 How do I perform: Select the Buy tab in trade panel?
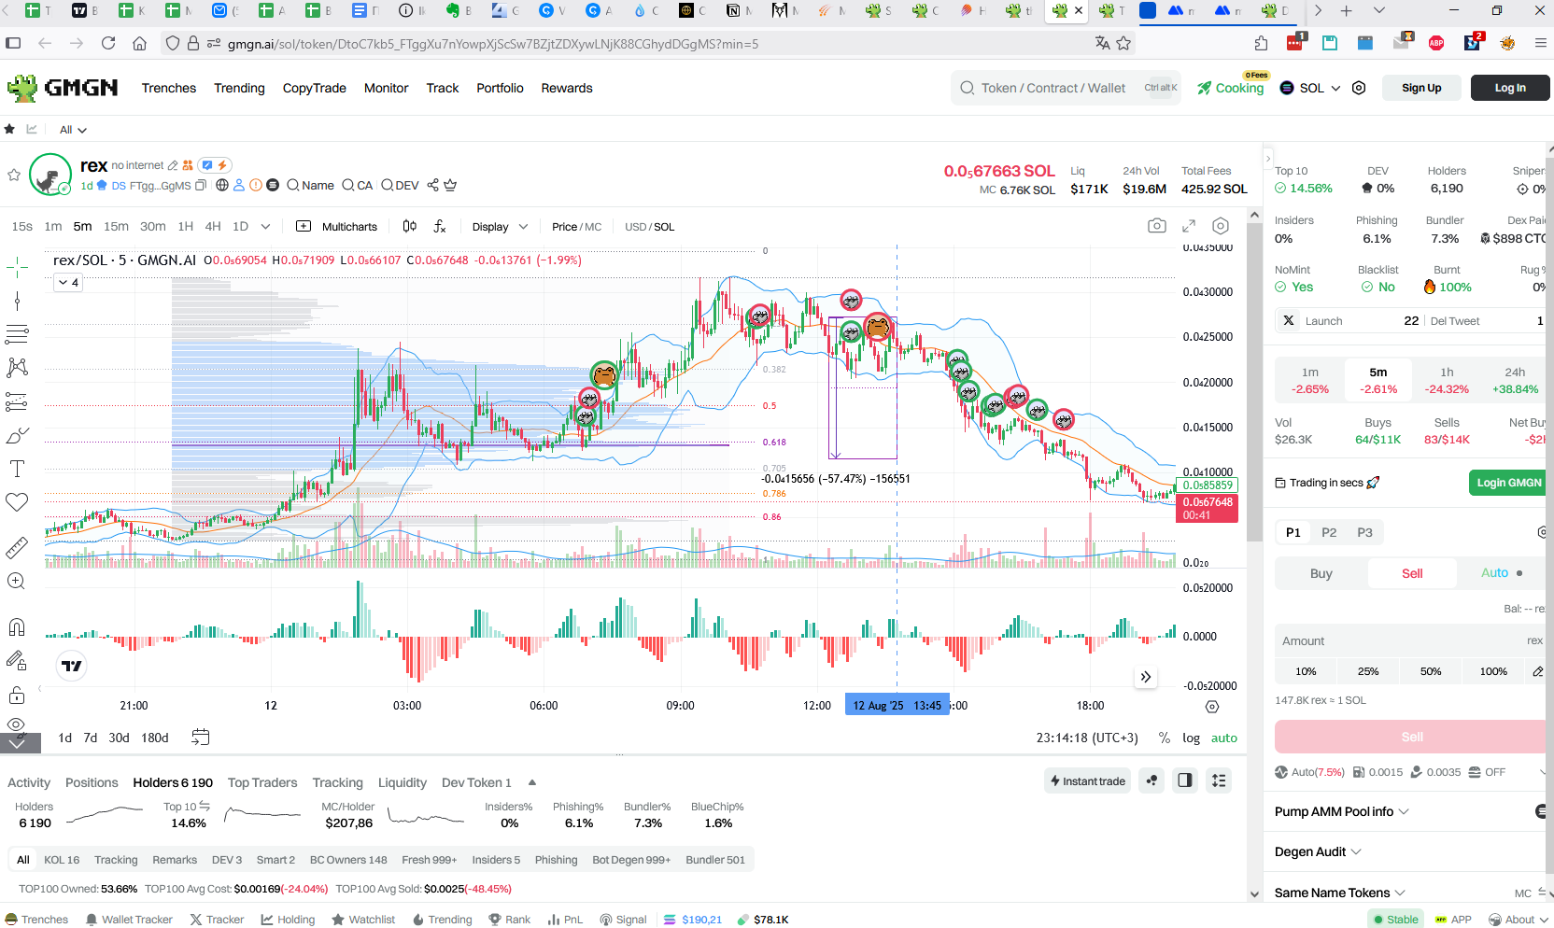[1321, 573]
